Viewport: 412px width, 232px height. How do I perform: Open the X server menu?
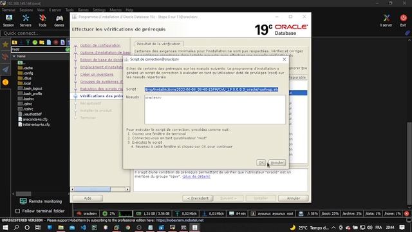click(x=55, y=10)
